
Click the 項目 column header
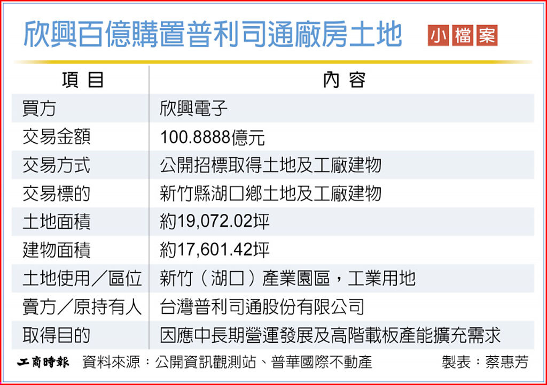click(83, 80)
